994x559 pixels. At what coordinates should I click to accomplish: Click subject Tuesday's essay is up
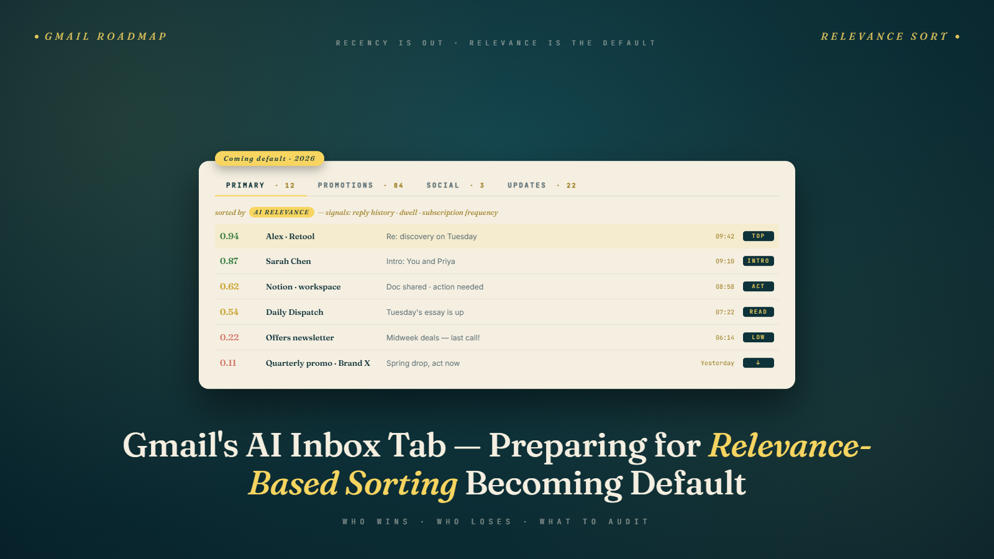coord(425,312)
